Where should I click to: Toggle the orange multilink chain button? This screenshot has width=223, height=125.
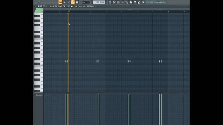[73, 2]
